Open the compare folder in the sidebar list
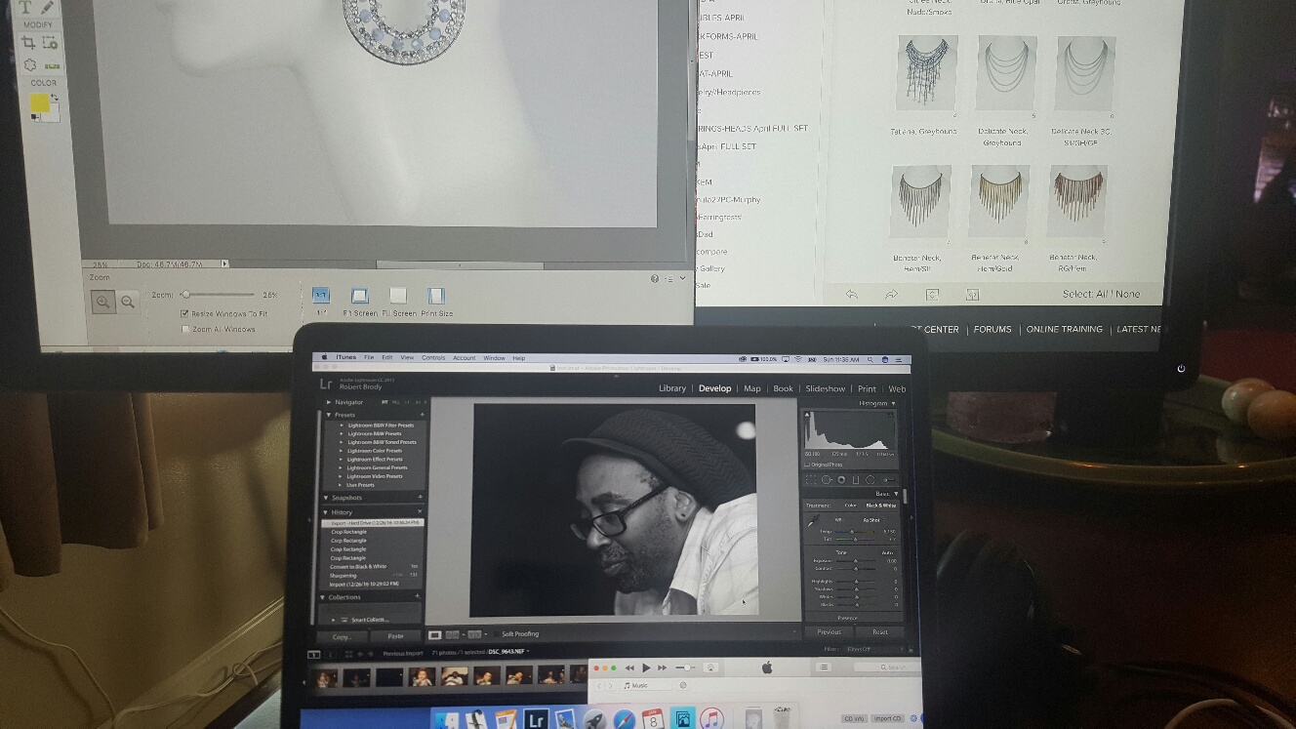This screenshot has width=1296, height=729. pos(712,252)
